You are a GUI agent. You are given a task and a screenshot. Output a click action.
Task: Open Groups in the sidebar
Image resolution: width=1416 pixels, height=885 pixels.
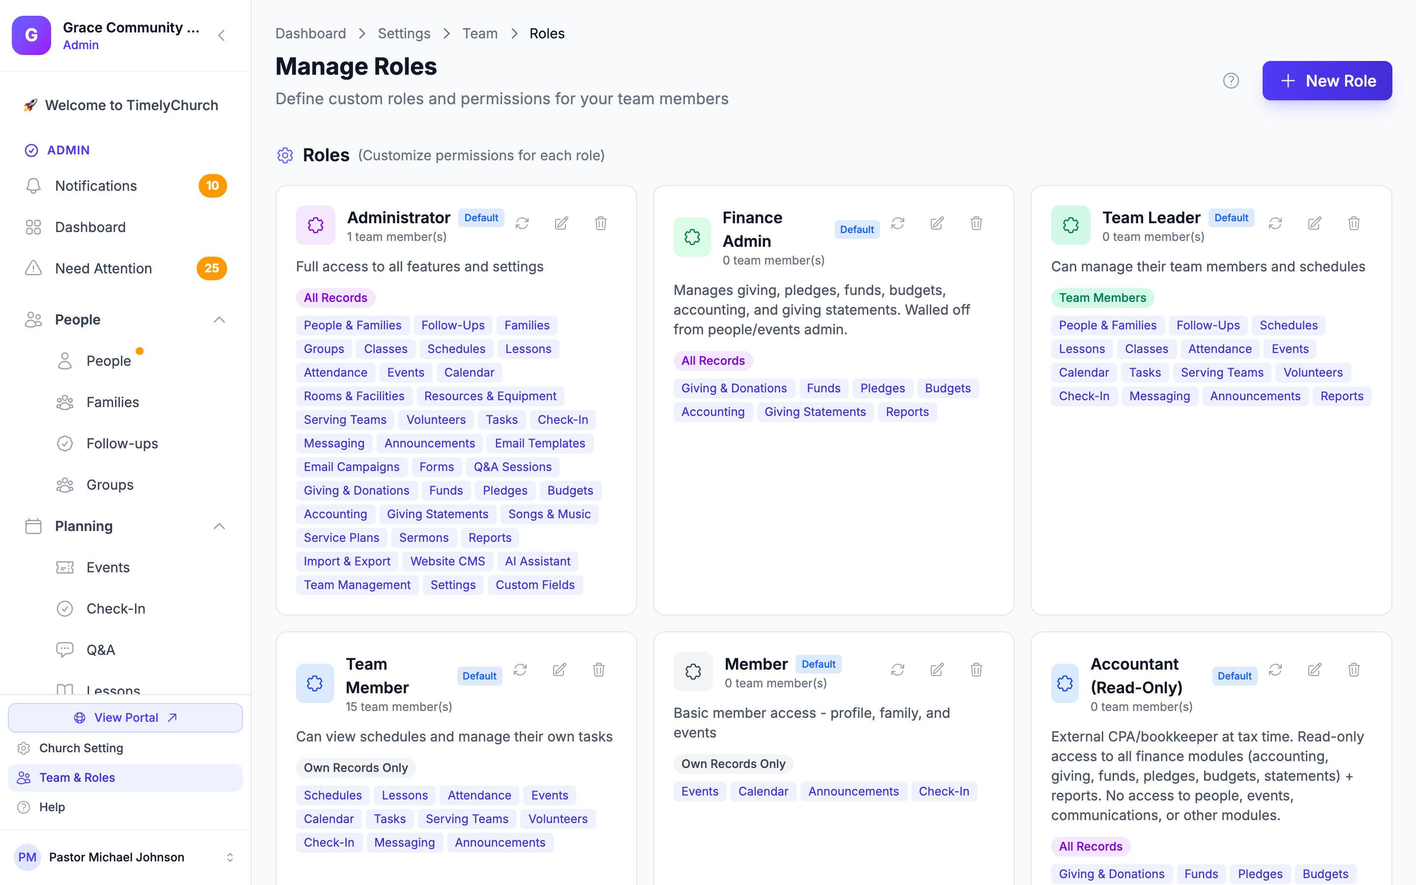point(110,485)
